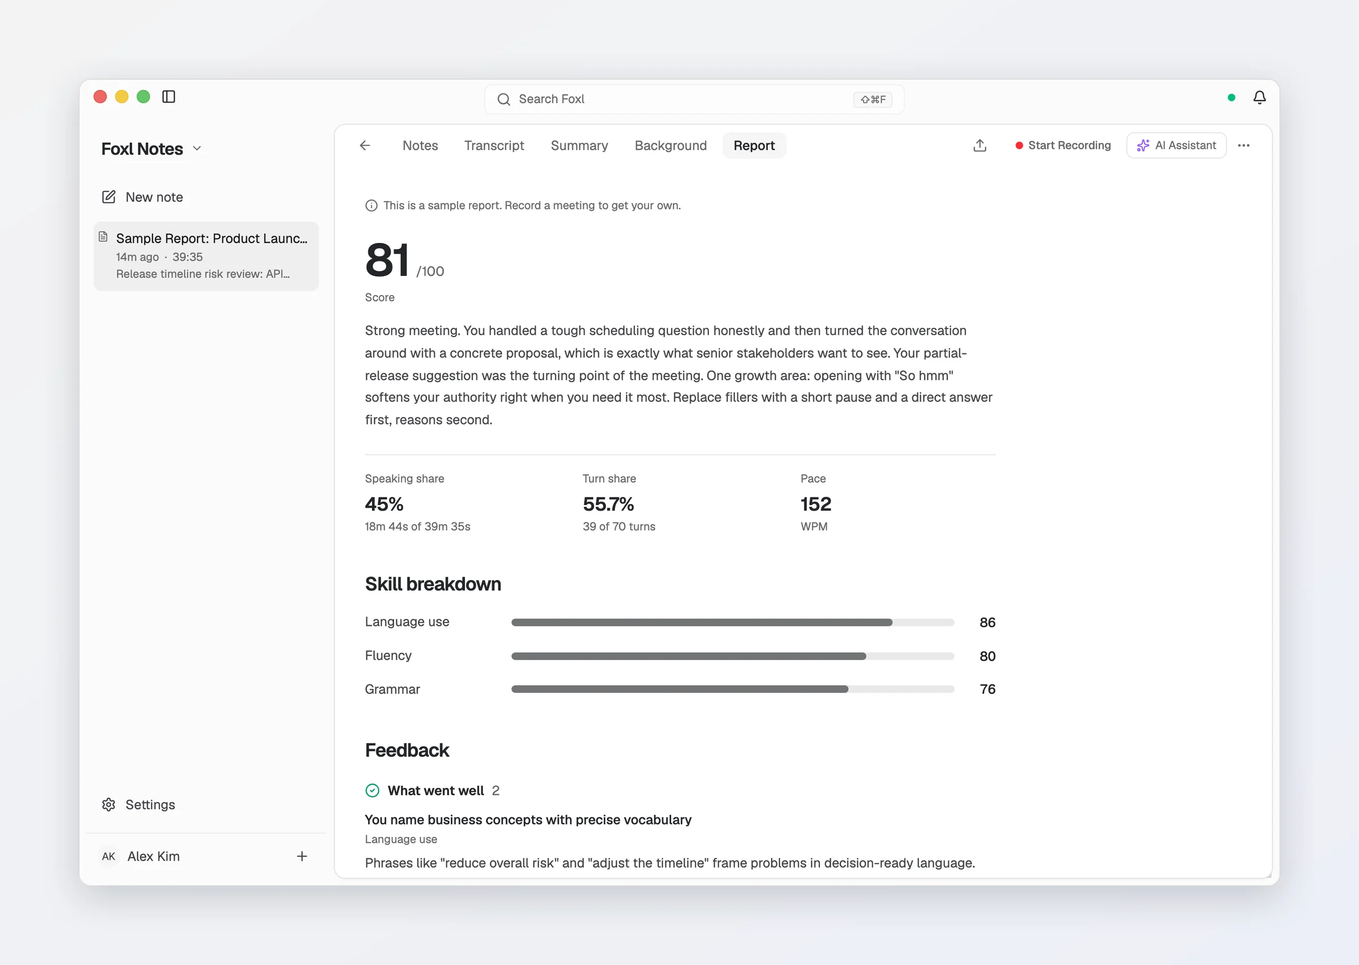Viewport: 1359px width, 965px height.
Task: Open the notifications bell
Action: click(1259, 97)
